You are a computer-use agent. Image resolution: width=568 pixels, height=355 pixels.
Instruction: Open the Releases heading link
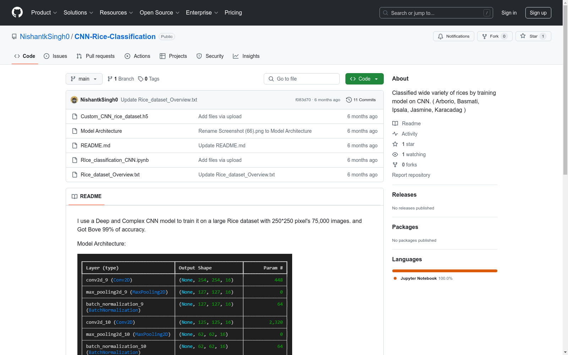tap(404, 195)
